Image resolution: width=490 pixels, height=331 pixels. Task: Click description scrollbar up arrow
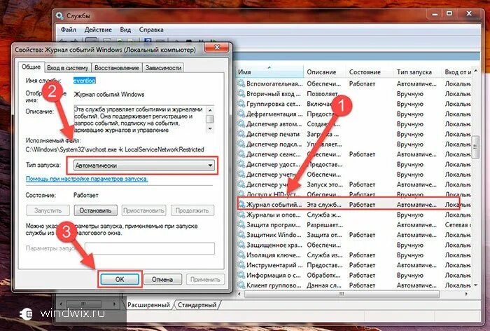(x=210, y=110)
